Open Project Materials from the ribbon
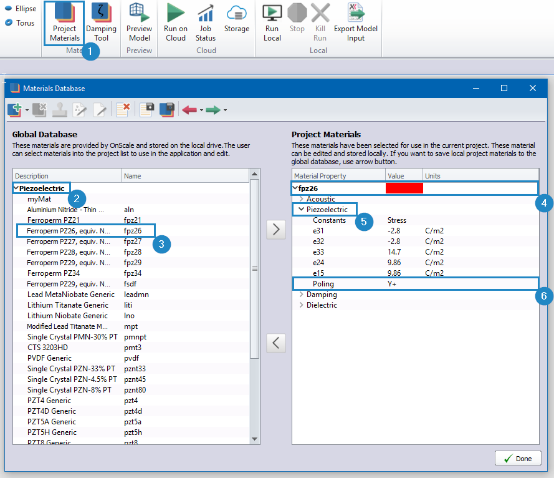554x478 pixels. coord(64,23)
